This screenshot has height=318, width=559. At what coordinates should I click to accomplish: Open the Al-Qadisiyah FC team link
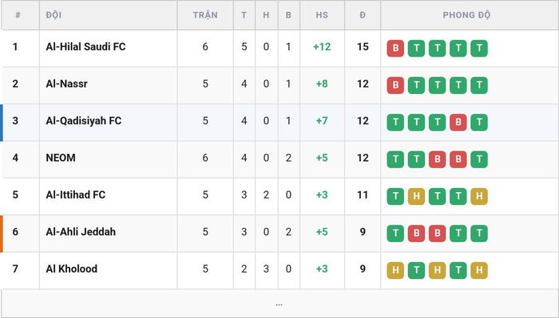point(84,120)
